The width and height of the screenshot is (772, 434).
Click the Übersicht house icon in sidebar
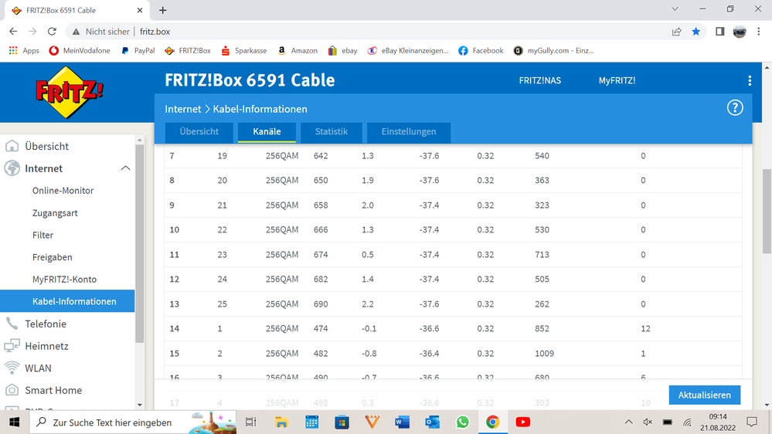point(12,146)
